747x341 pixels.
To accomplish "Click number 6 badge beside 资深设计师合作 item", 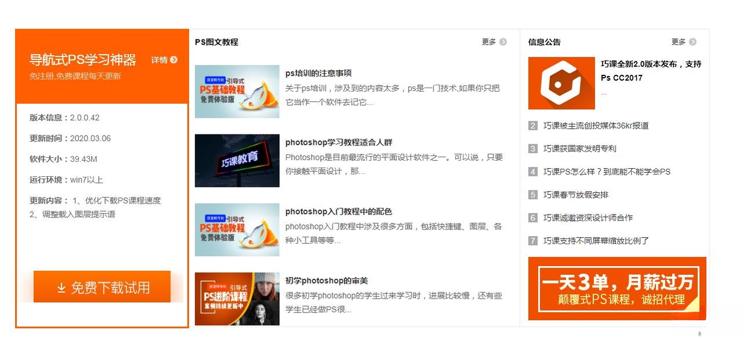I will tap(533, 218).
